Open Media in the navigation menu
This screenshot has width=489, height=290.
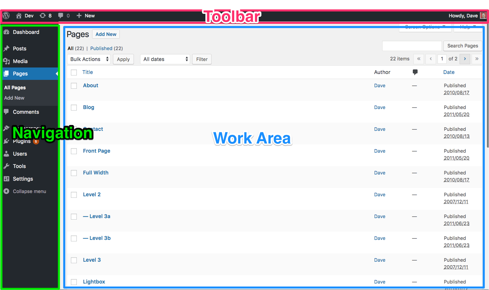pyautogui.click(x=20, y=61)
